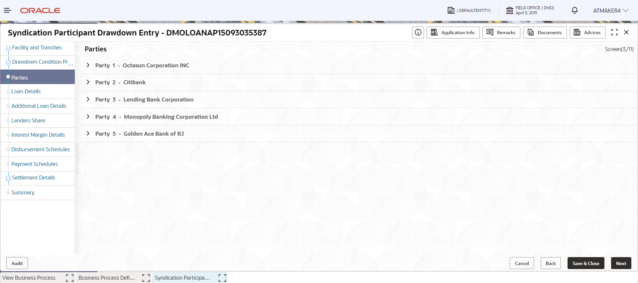Click Save & Close

tap(586, 263)
